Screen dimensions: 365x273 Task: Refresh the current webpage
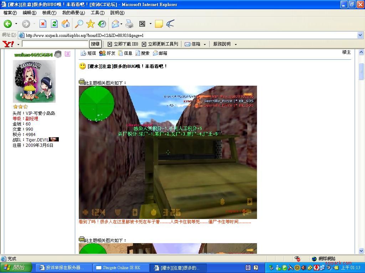54,24
